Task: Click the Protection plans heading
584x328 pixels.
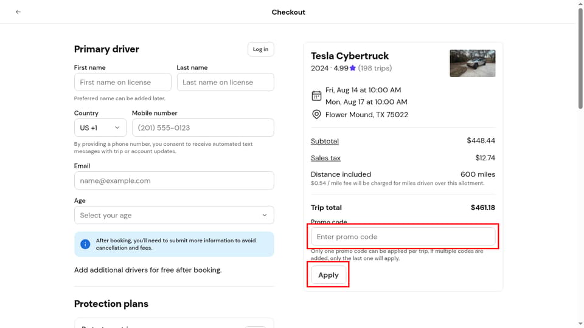Action: coord(111,304)
